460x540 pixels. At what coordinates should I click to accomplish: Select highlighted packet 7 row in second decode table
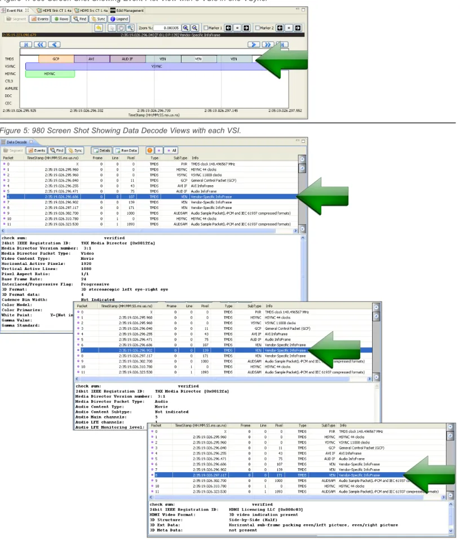(223, 351)
